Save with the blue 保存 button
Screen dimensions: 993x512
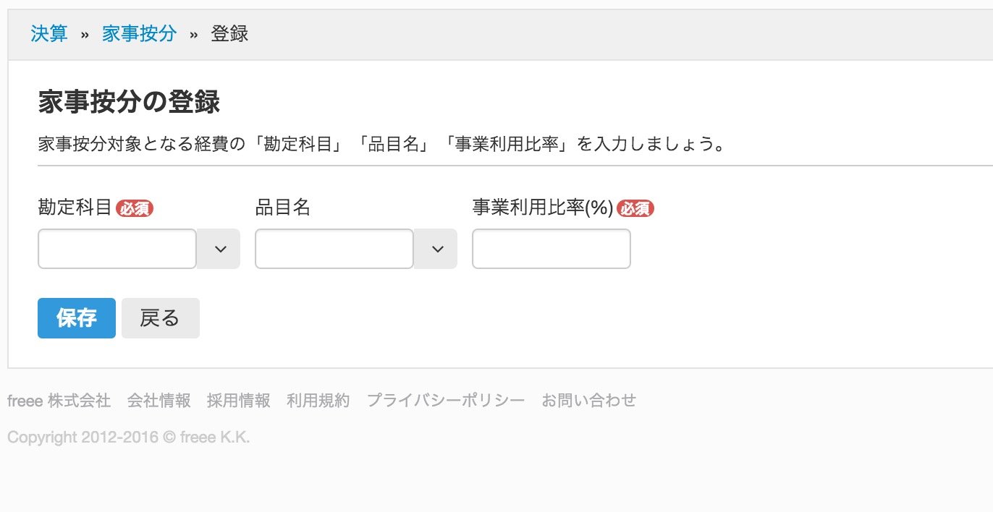(77, 318)
